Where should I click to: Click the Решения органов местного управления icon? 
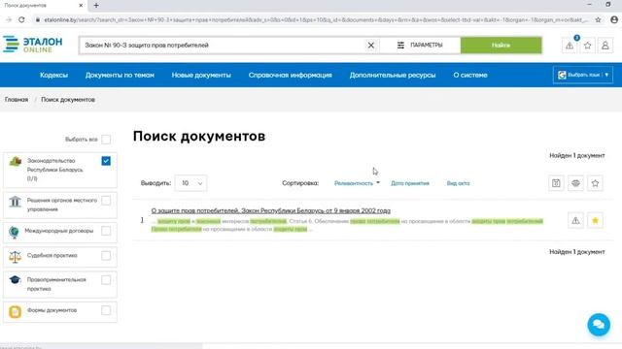[x=16, y=202]
